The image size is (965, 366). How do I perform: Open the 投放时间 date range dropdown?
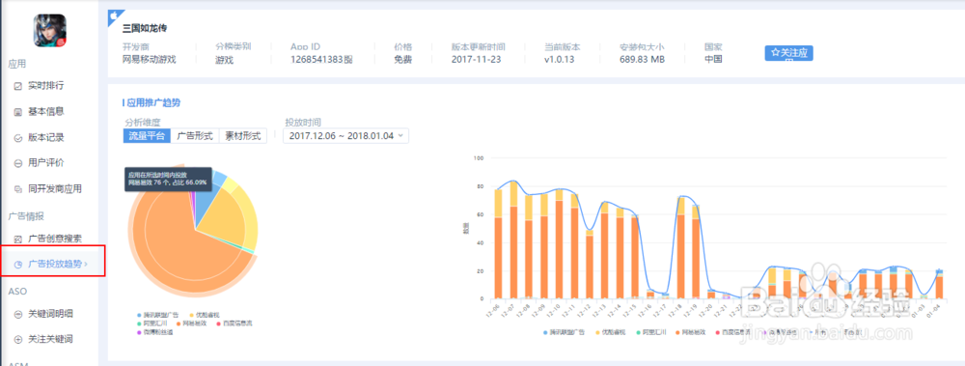[345, 135]
